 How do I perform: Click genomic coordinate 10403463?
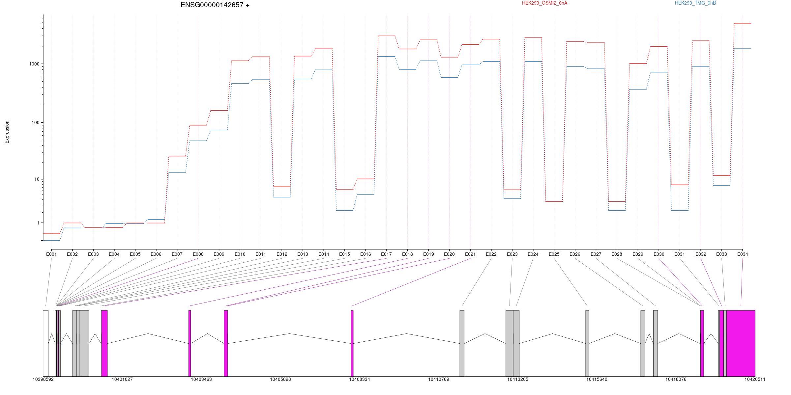(x=201, y=380)
